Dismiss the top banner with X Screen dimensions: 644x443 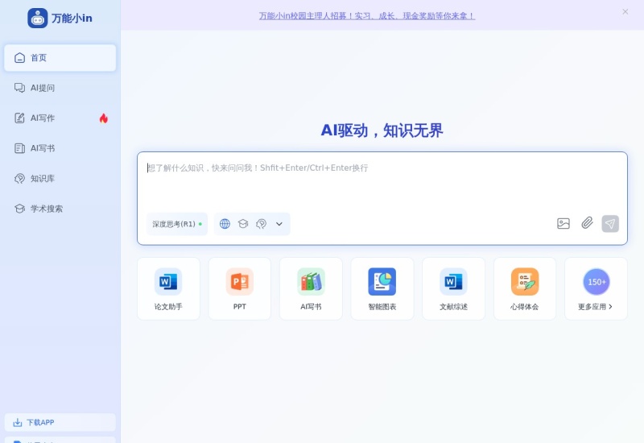(625, 11)
